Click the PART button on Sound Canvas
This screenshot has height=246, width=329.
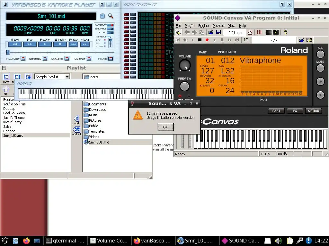(276, 111)
